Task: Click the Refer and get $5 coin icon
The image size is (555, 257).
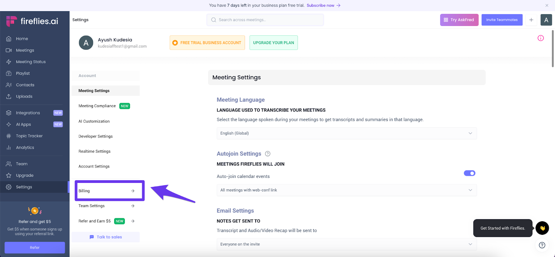Action: pos(35,211)
